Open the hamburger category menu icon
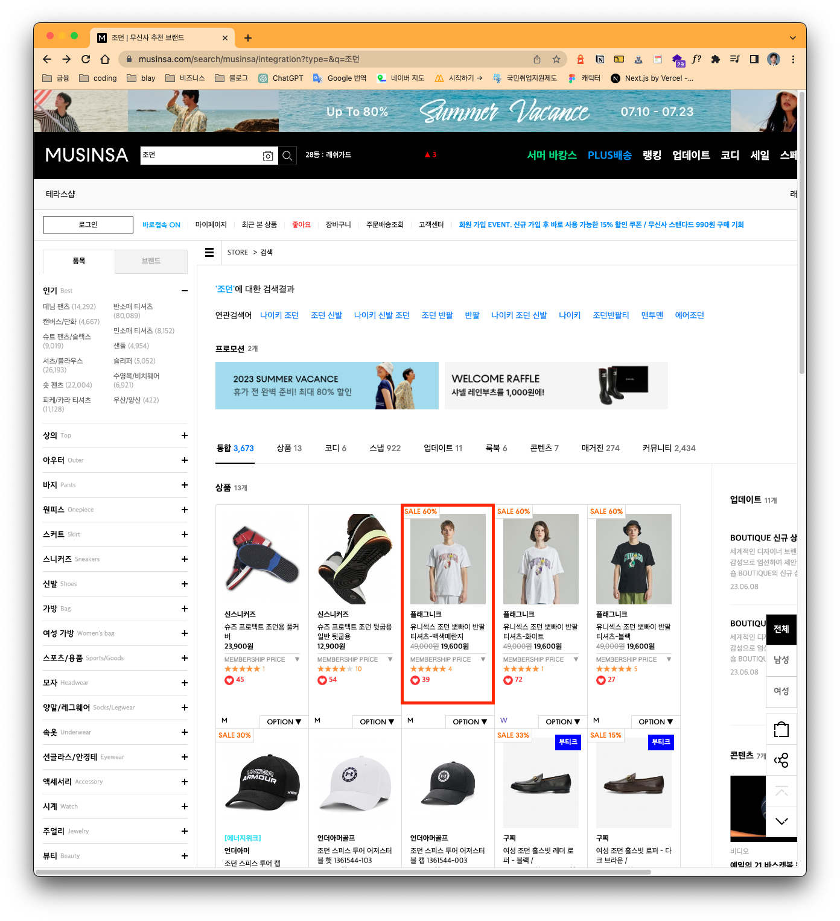 209,252
